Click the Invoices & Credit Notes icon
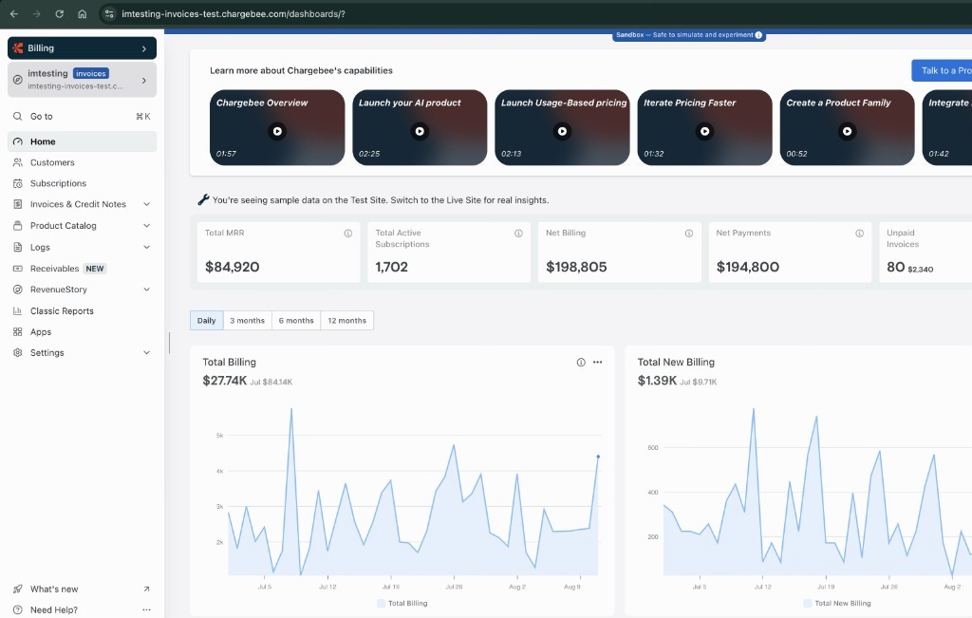The image size is (972, 618). (17, 204)
